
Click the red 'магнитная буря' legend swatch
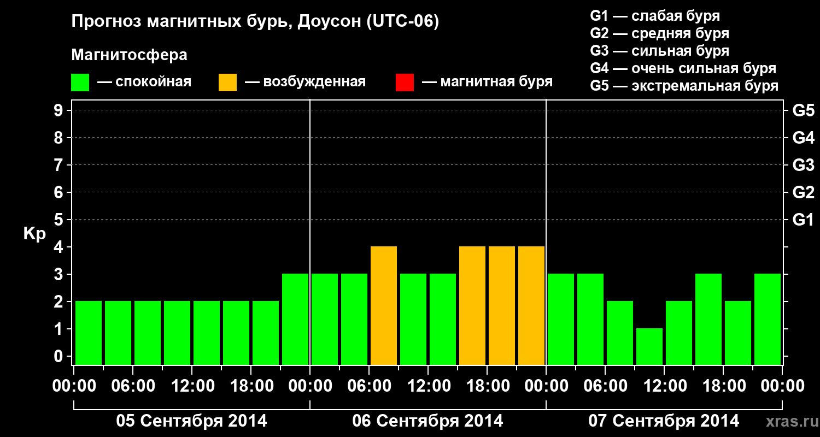pos(405,82)
